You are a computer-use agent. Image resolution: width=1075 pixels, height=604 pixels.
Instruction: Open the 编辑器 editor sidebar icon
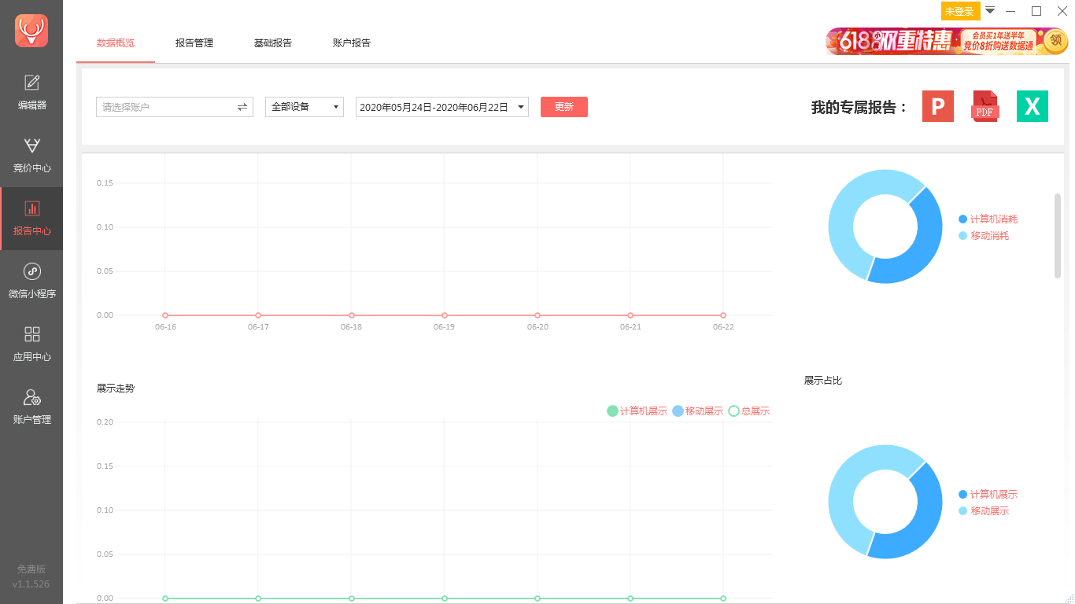pos(31,92)
